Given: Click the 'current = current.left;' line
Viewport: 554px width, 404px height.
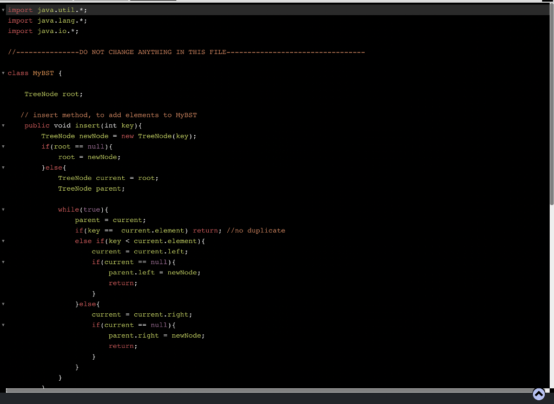Looking at the screenshot, I should point(140,252).
